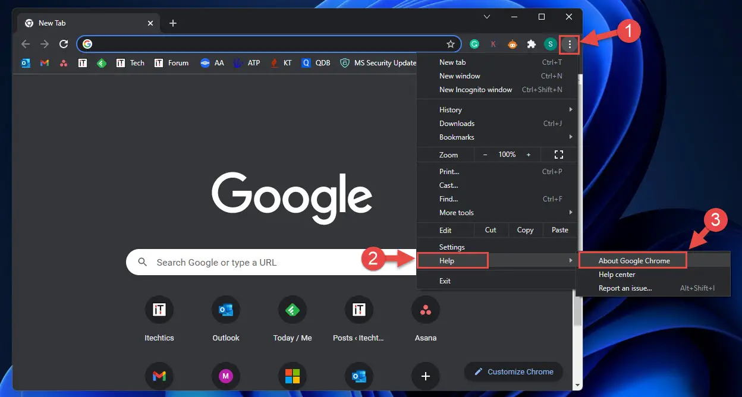The height and width of the screenshot is (397, 742).
Task: Open the ATP bookmark
Action: pos(247,63)
